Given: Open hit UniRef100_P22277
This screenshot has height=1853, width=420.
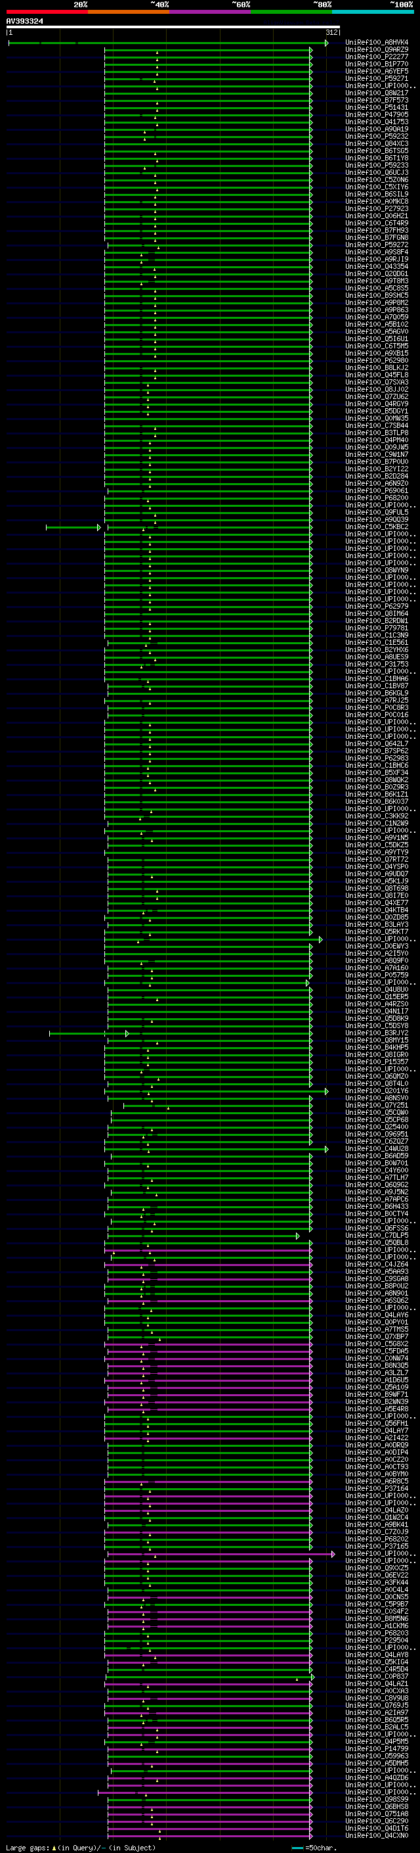Looking at the screenshot, I should click(x=377, y=57).
